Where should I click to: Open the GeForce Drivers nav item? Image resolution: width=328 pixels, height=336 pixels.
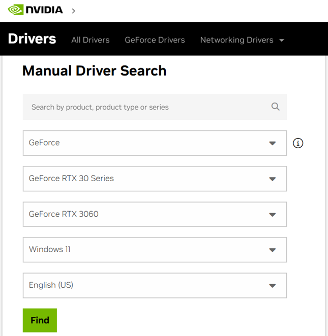click(x=155, y=40)
